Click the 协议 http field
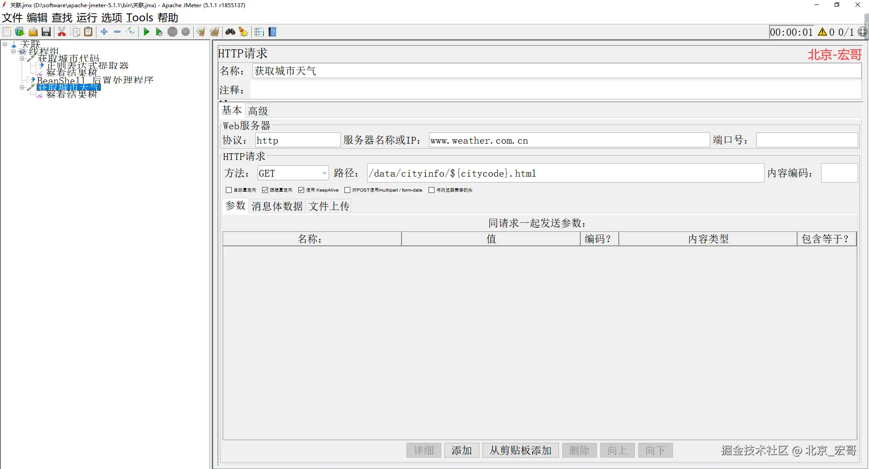Screen dimensions: 869x469 pos(298,140)
